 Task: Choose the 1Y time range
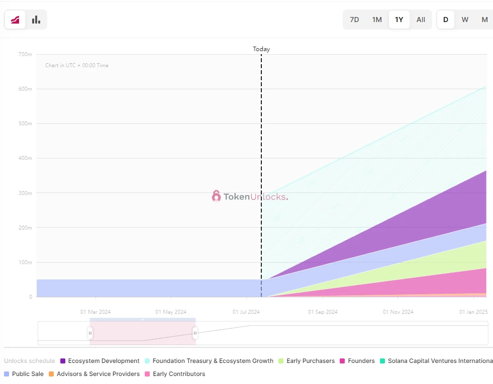399,20
